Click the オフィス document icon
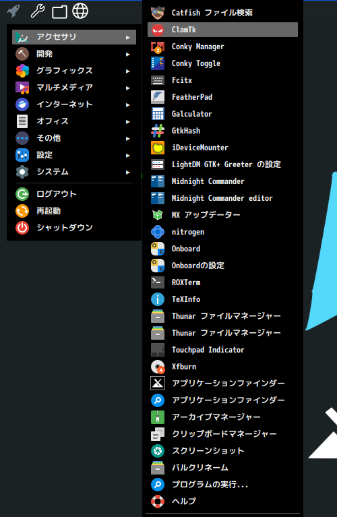337x517 pixels. click(x=22, y=121)
